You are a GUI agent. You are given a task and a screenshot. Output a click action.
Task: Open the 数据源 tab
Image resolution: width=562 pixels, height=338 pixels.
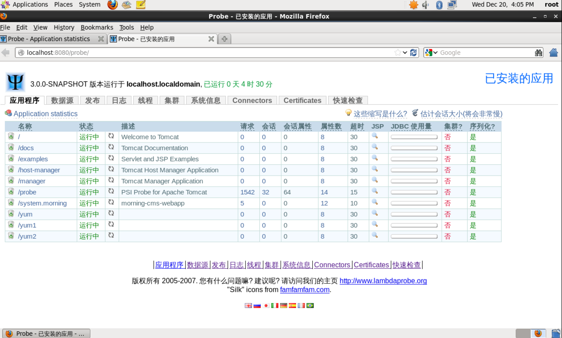pos(62,100)
